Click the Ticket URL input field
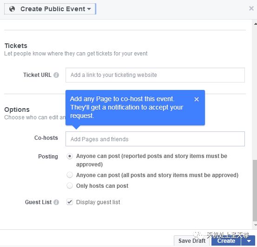 pos(155,75)
